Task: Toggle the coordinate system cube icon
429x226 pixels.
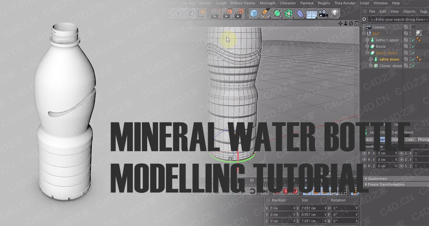Action: pyautogui.click(x=202, y=13)
